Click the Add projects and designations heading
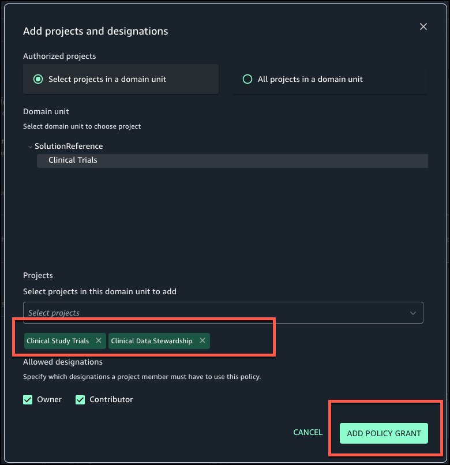450x465 pixels. (x=95, y=31)
